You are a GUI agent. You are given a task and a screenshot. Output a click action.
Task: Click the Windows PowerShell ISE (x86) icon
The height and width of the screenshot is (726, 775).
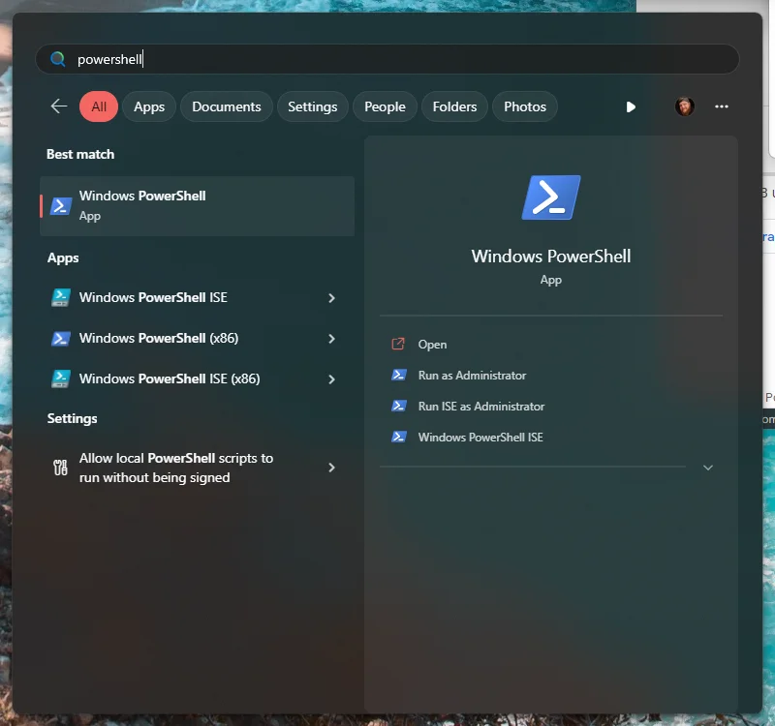(x=61, y=378)
